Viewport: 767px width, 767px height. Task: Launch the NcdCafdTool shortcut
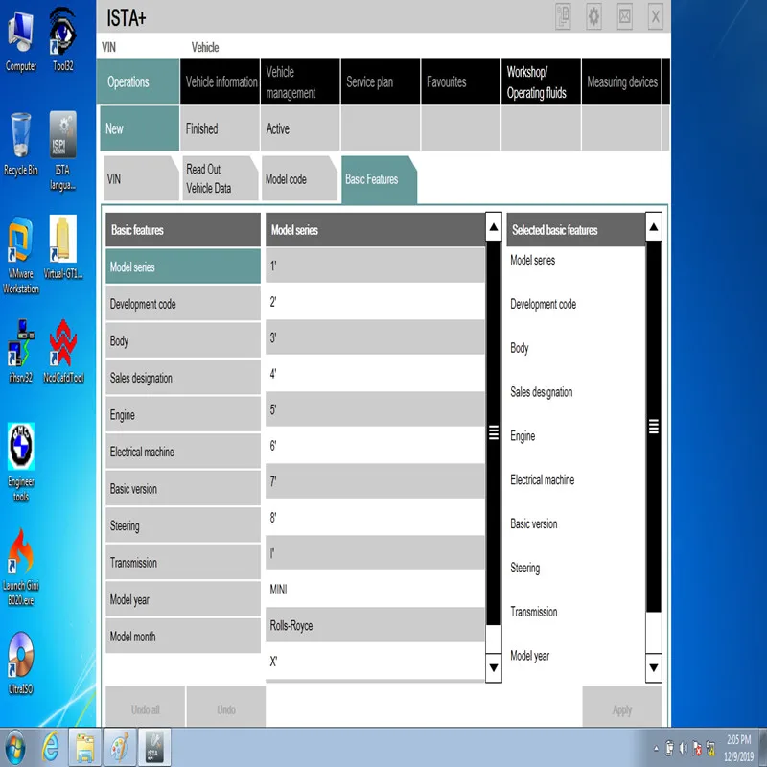click(x=63, y=351)
